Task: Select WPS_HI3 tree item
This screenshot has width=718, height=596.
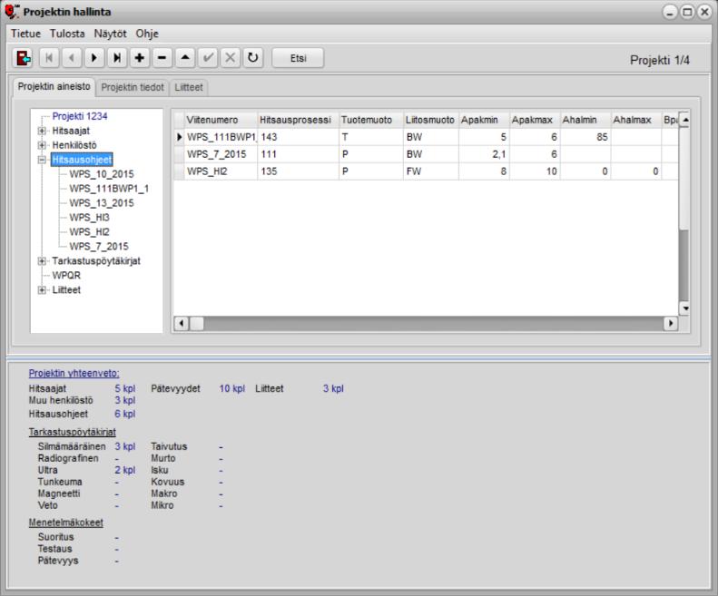Action: coord(89,218)
